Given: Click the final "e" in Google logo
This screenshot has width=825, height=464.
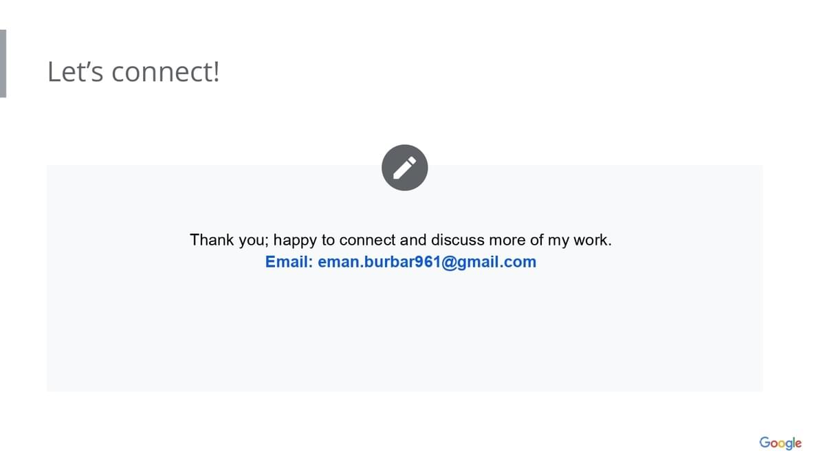Looking at the screenshot, I should click(x=797, y=443).
